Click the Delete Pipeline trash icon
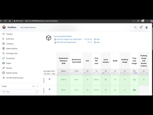 pyautogui.click(x=4, y=49)
